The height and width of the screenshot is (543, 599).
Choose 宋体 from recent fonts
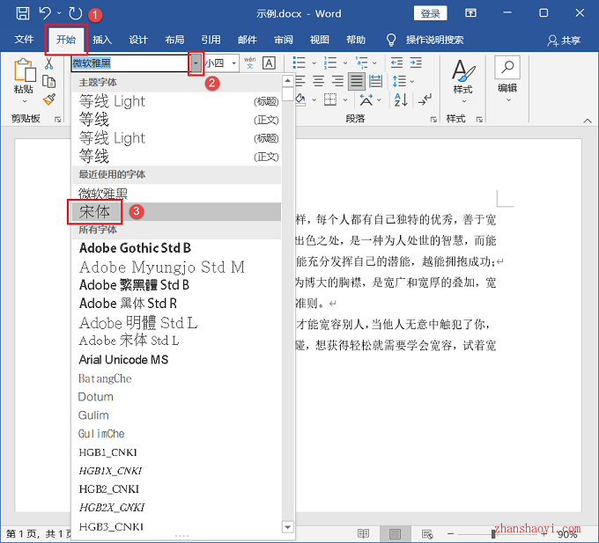[x=176, y=211]
